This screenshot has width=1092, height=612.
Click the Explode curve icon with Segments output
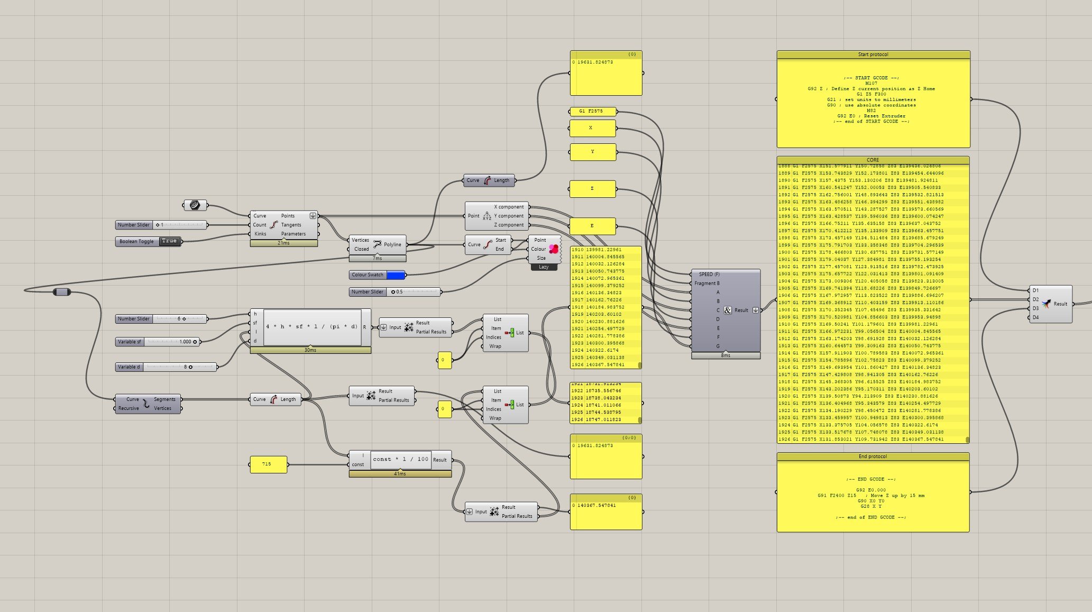[146, 404]
